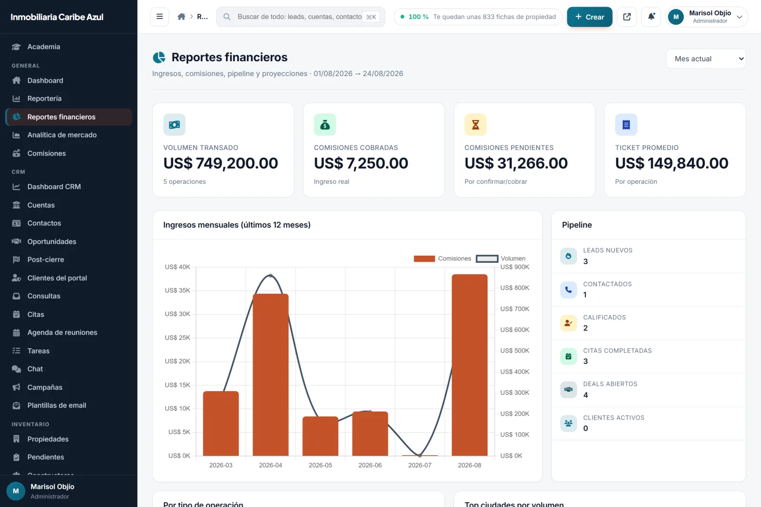Click the search magnifier icon
The height and width of the screenshot is (507, 761).
click(x=227, y=17)
